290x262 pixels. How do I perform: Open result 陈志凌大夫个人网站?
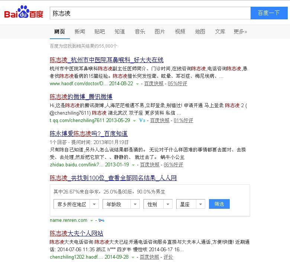click(x=76, y=233)
